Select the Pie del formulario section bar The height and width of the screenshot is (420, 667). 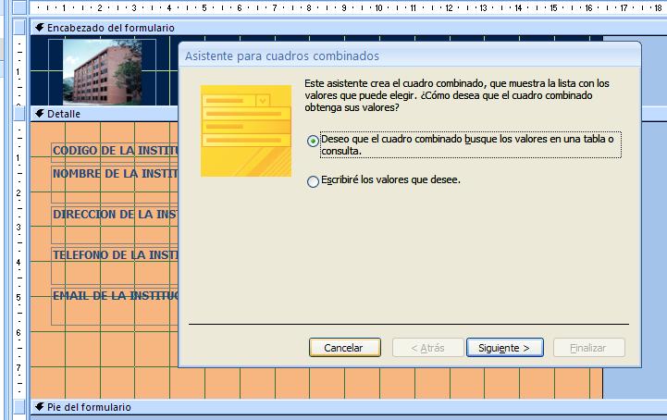[x=348, y=407]
